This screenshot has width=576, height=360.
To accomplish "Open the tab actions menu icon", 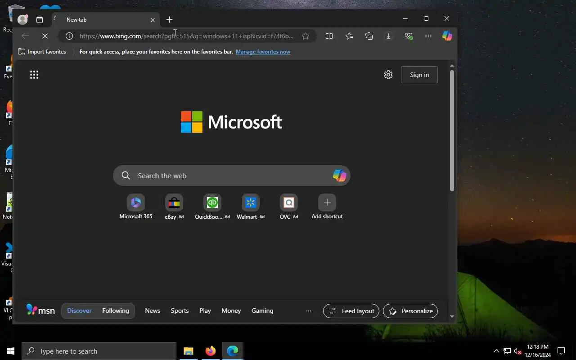I will click(40, 20).
